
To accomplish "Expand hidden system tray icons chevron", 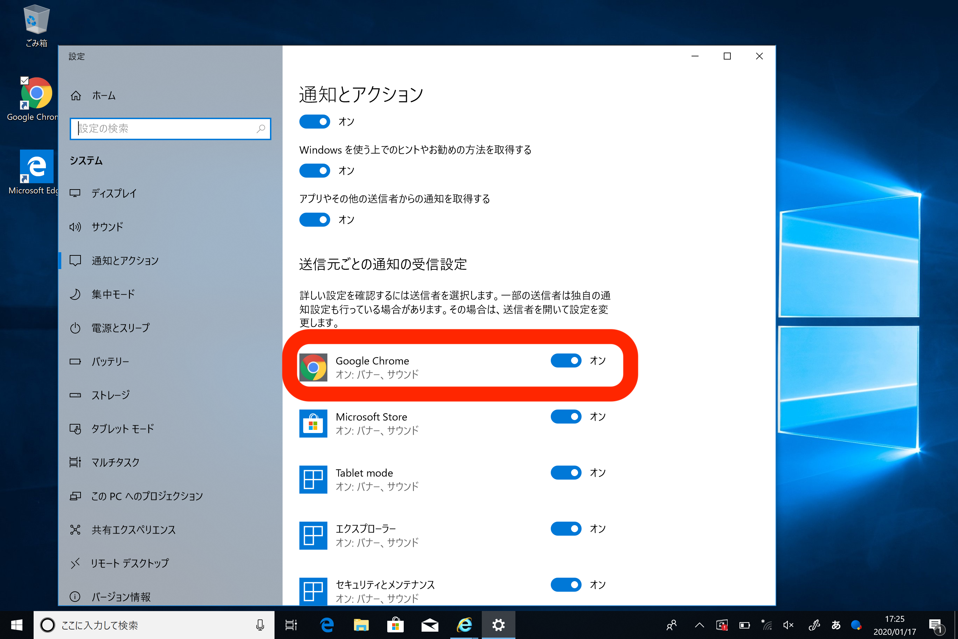I will 699,625.
